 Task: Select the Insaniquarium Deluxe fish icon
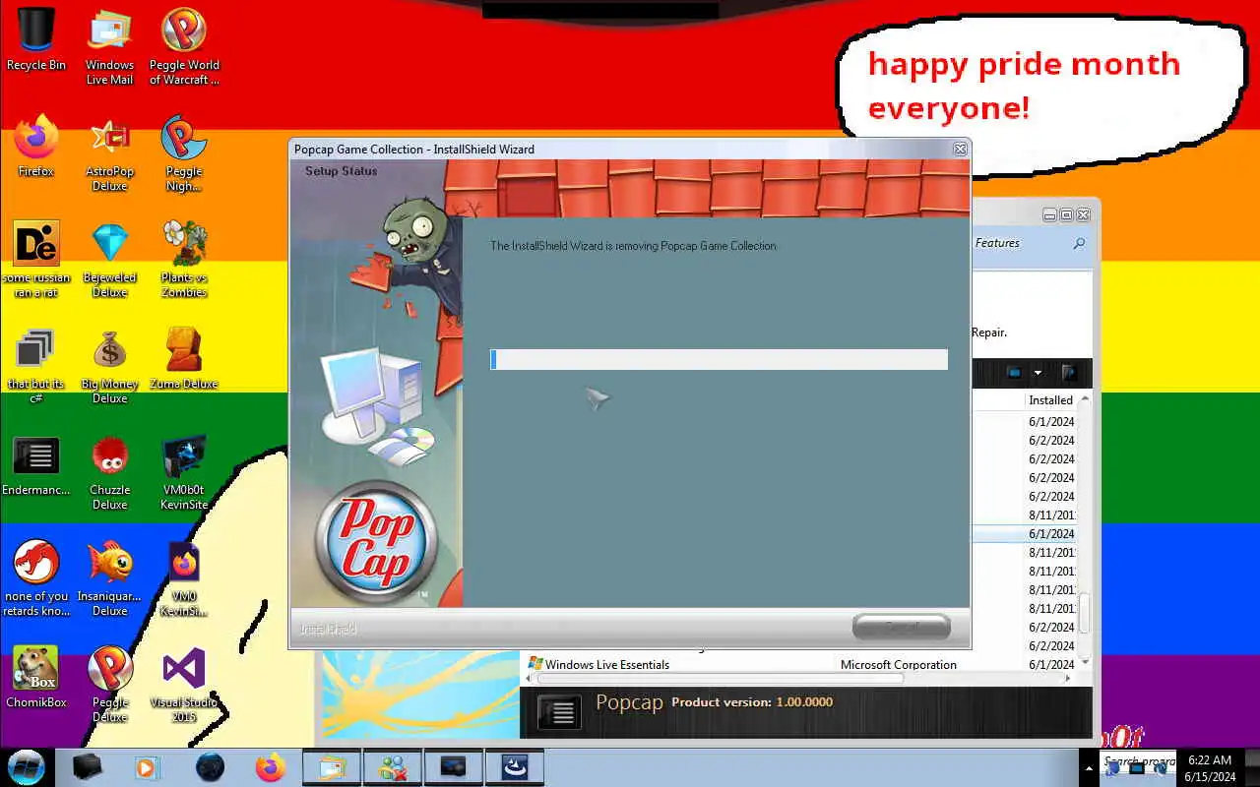coord(109,577)
